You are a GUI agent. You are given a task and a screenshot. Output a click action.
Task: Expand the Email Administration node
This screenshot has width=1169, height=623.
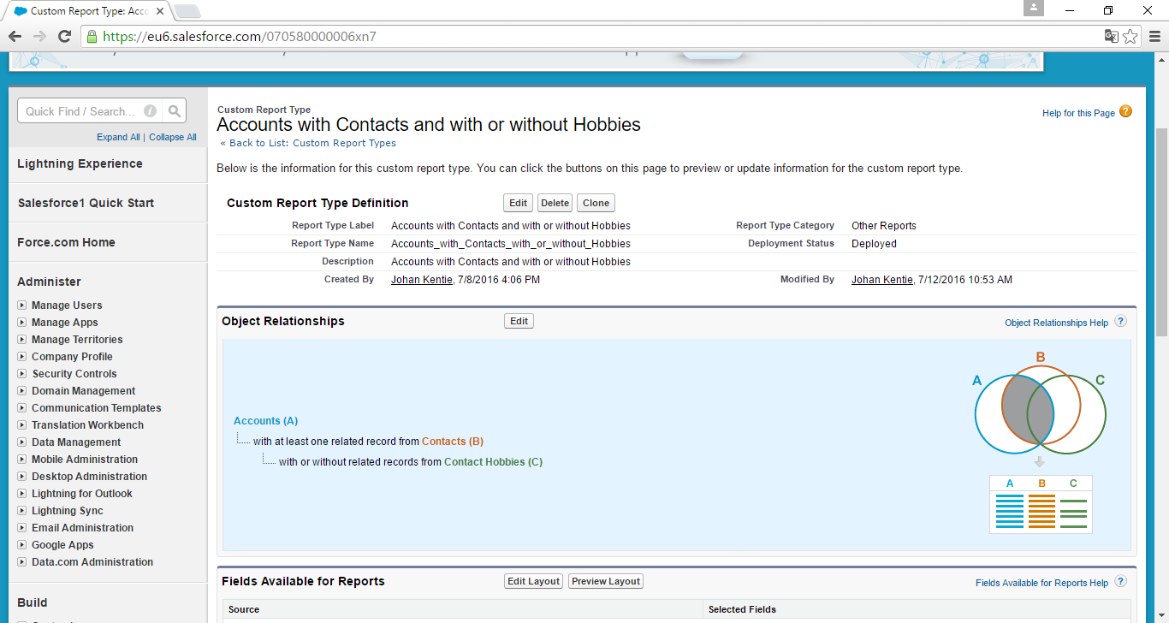point(22,528)
